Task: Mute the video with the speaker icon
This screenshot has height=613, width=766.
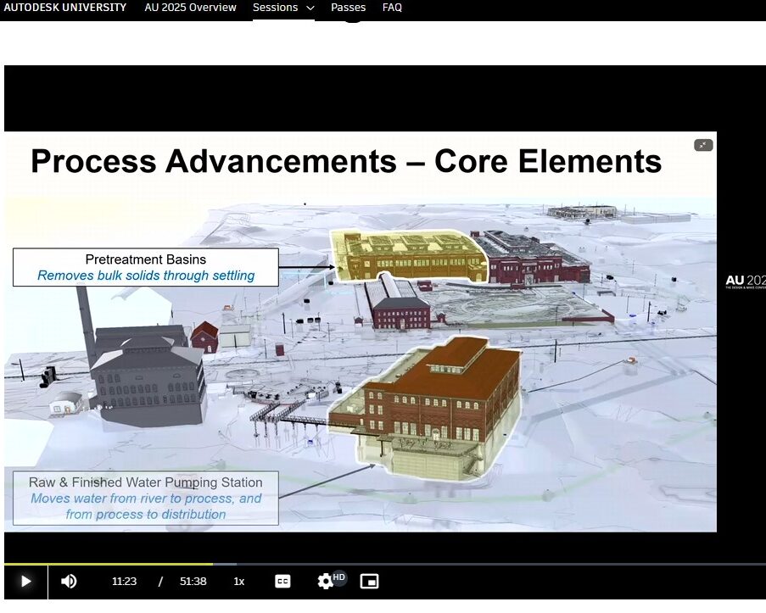Action: tap(69, 581)
